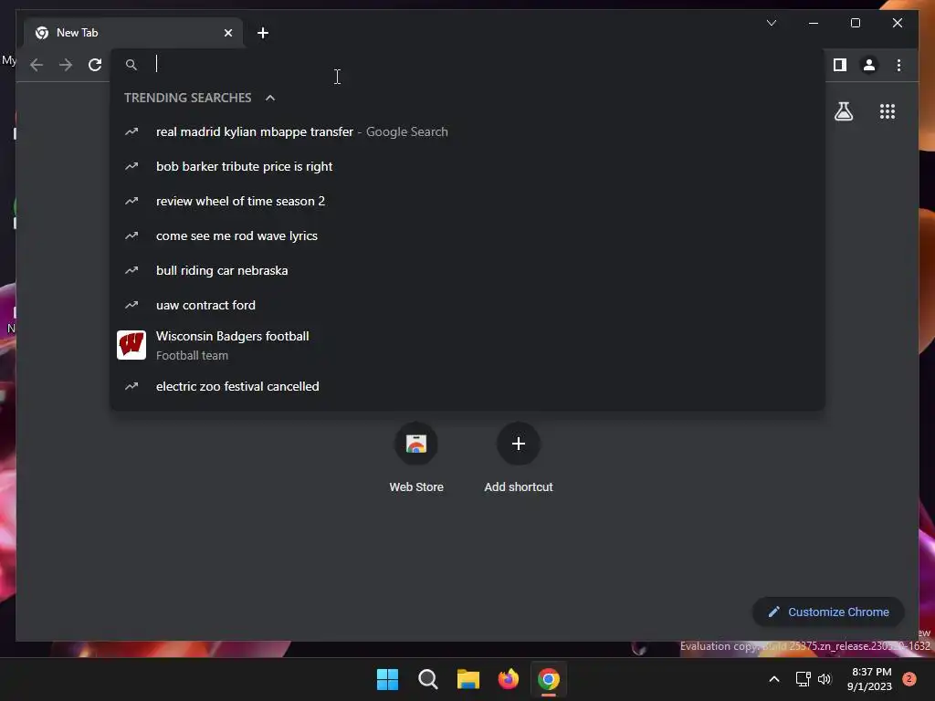
Task: Click the Customize Chrome button
Action: [828, 612]
